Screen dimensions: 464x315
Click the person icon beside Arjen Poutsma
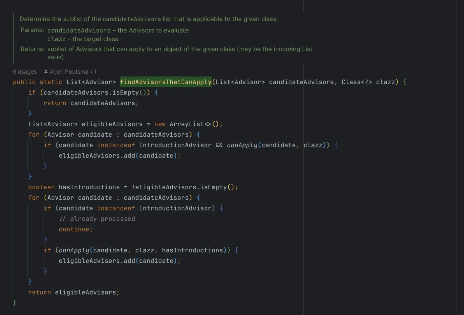point(46,72)
